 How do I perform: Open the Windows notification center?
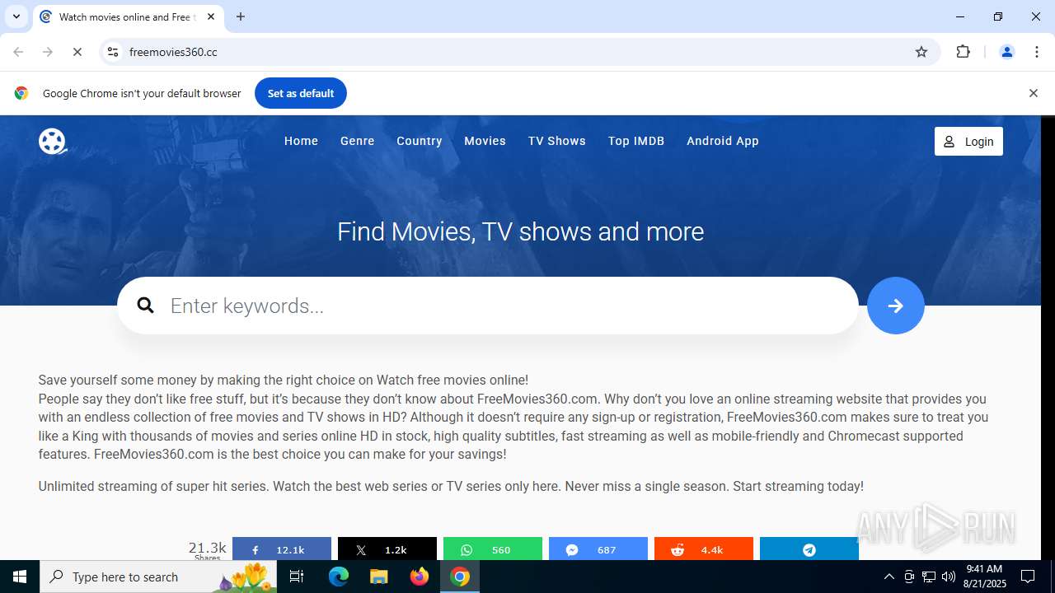(x=1028, y=577)
